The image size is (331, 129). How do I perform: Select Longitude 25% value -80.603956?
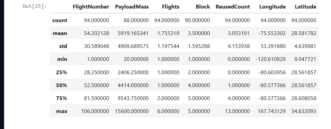272,72
